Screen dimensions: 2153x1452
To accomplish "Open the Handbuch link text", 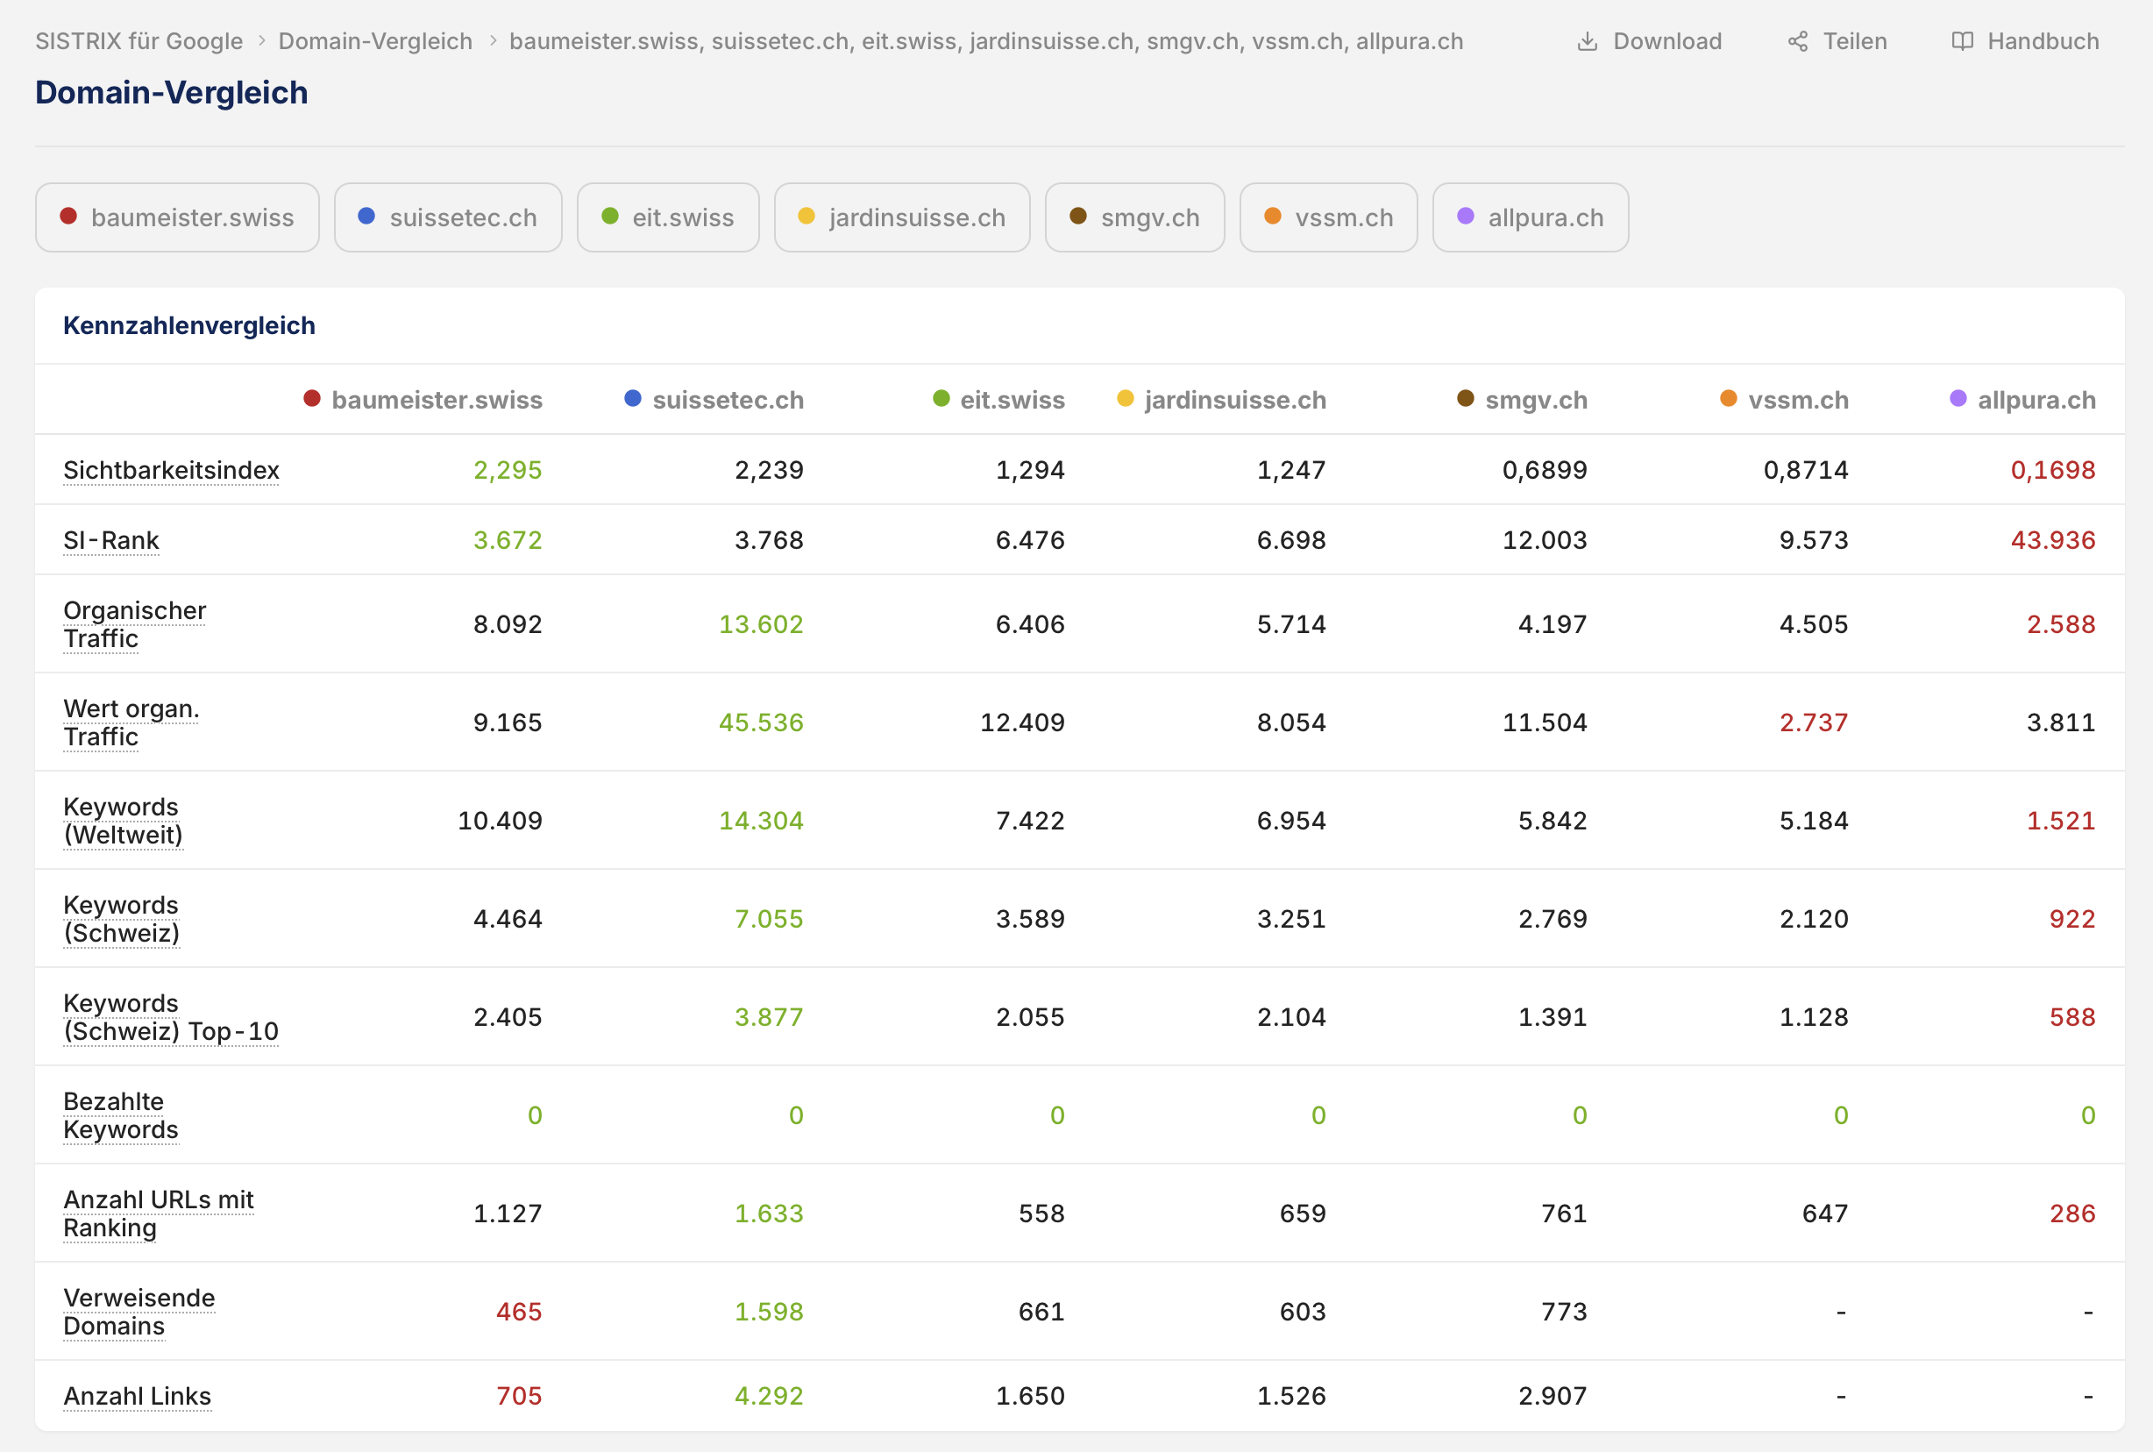I will click(x=2043, y=42).
